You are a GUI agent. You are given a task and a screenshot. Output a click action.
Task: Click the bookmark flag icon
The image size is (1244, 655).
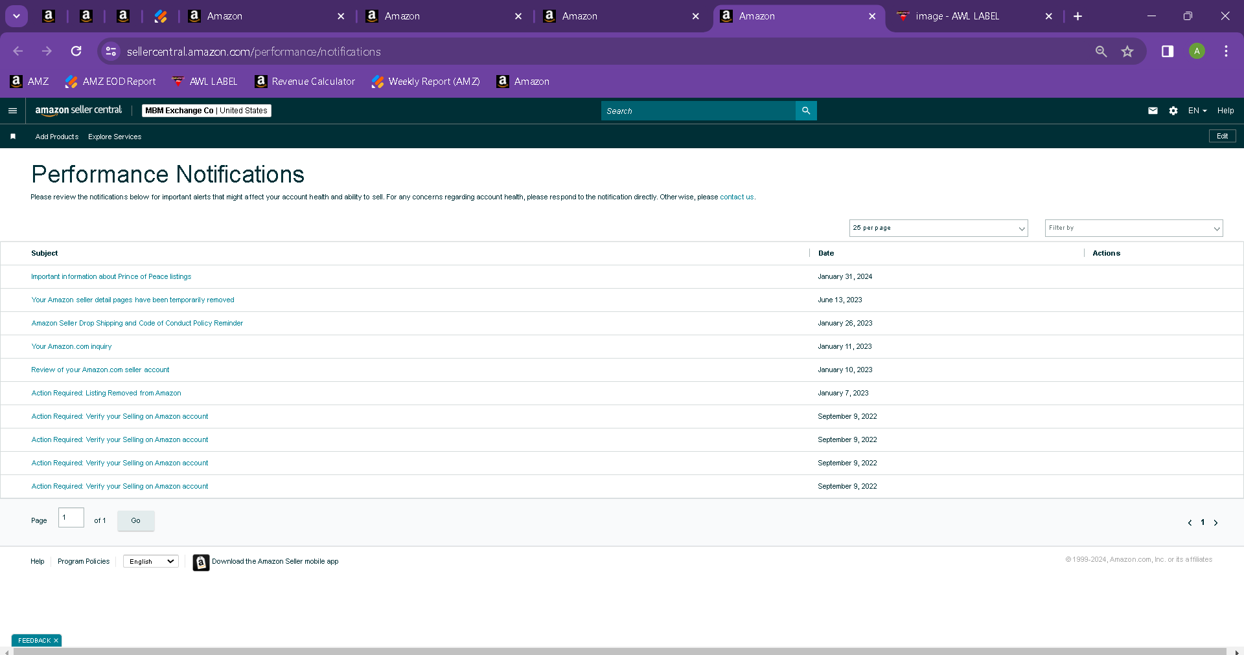(x=13, y=137)
